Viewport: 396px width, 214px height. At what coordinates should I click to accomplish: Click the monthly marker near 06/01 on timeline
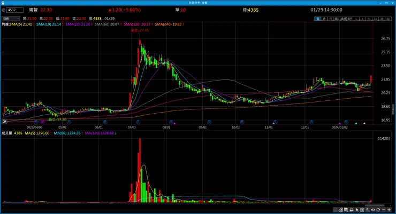tap(105, 122)
